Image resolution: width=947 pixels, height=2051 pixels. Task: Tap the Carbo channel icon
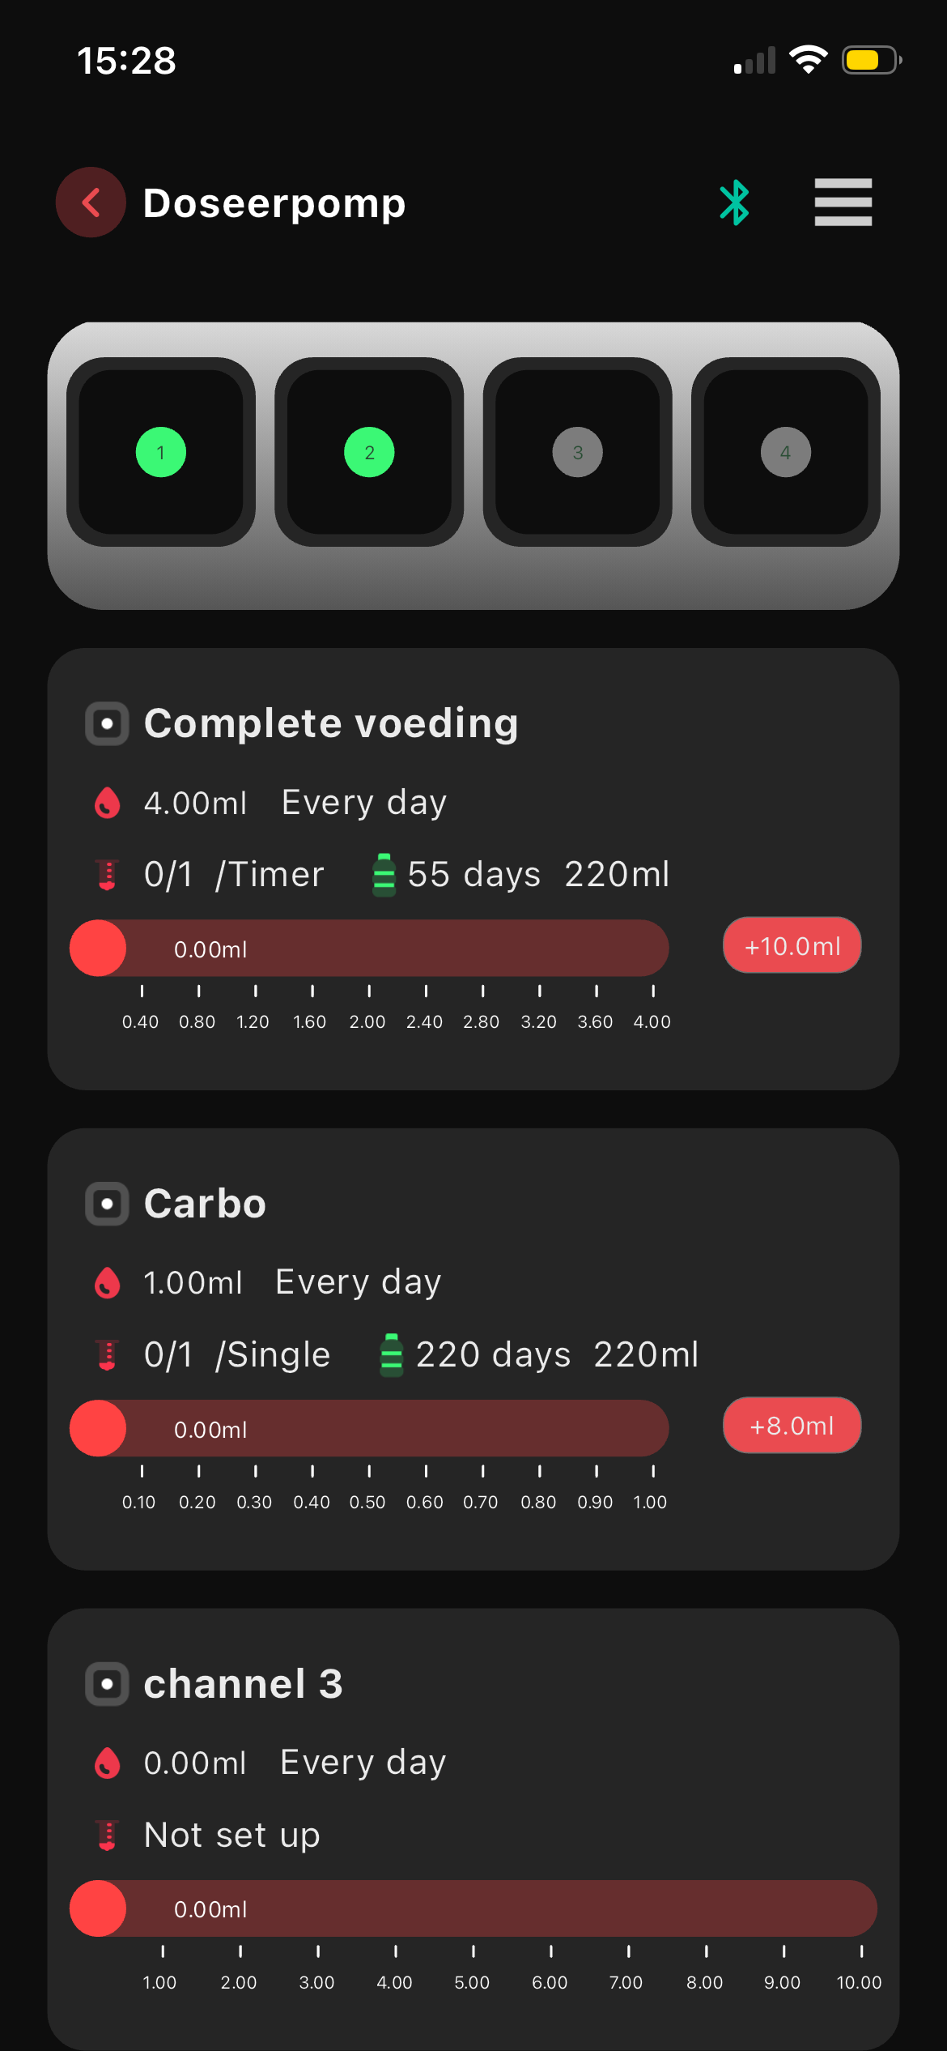(107, 1204)
